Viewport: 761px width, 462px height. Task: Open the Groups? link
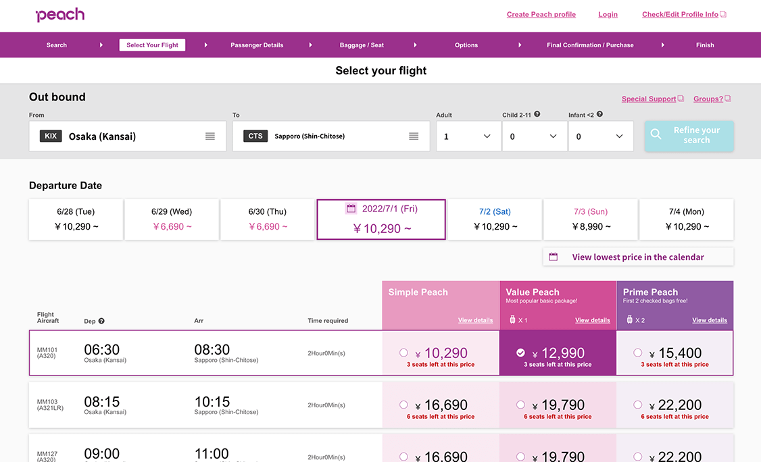708,99
